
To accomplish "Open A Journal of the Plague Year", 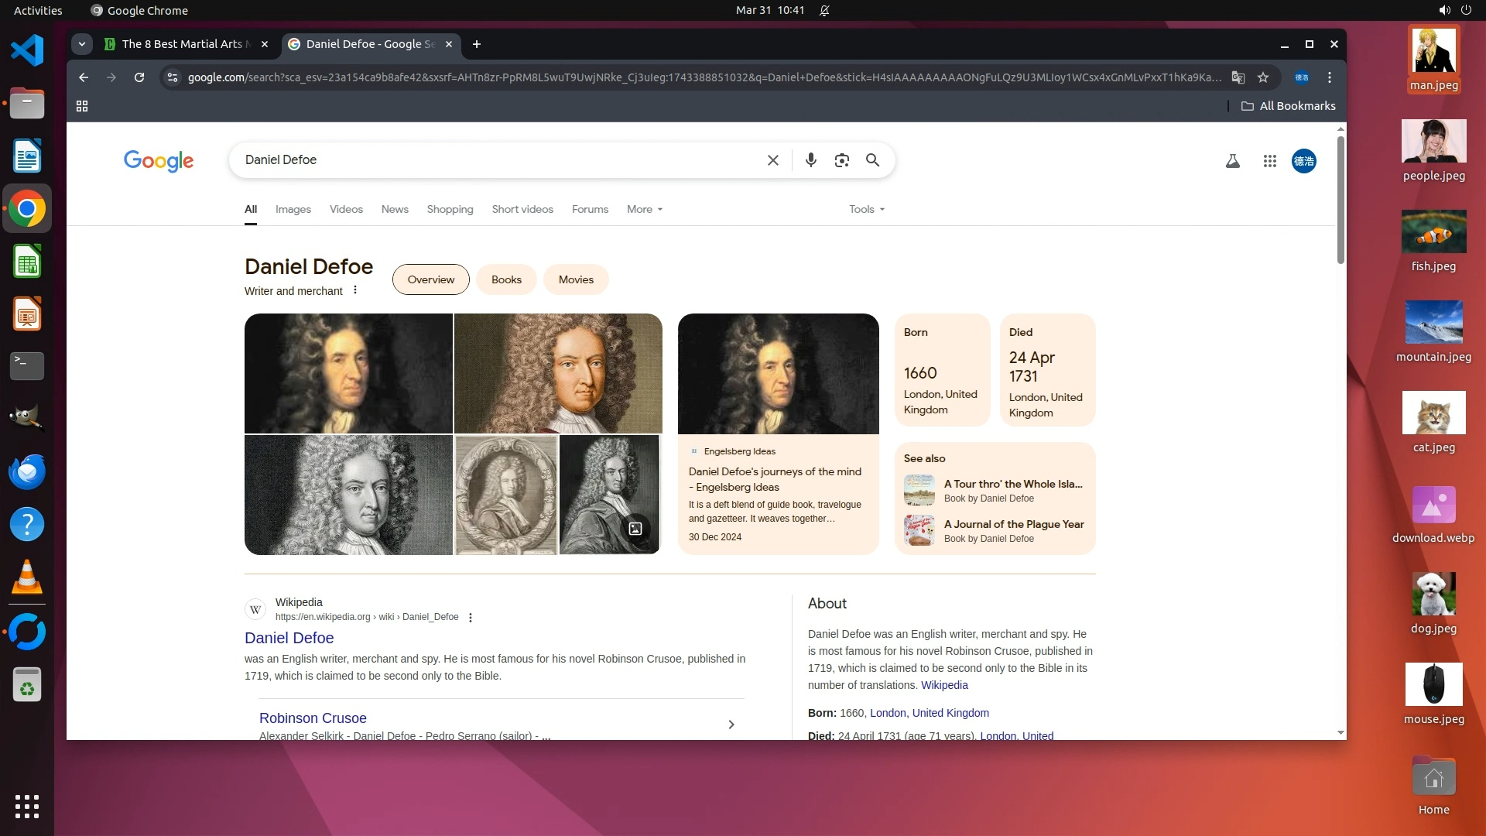I will [1013, 524].
